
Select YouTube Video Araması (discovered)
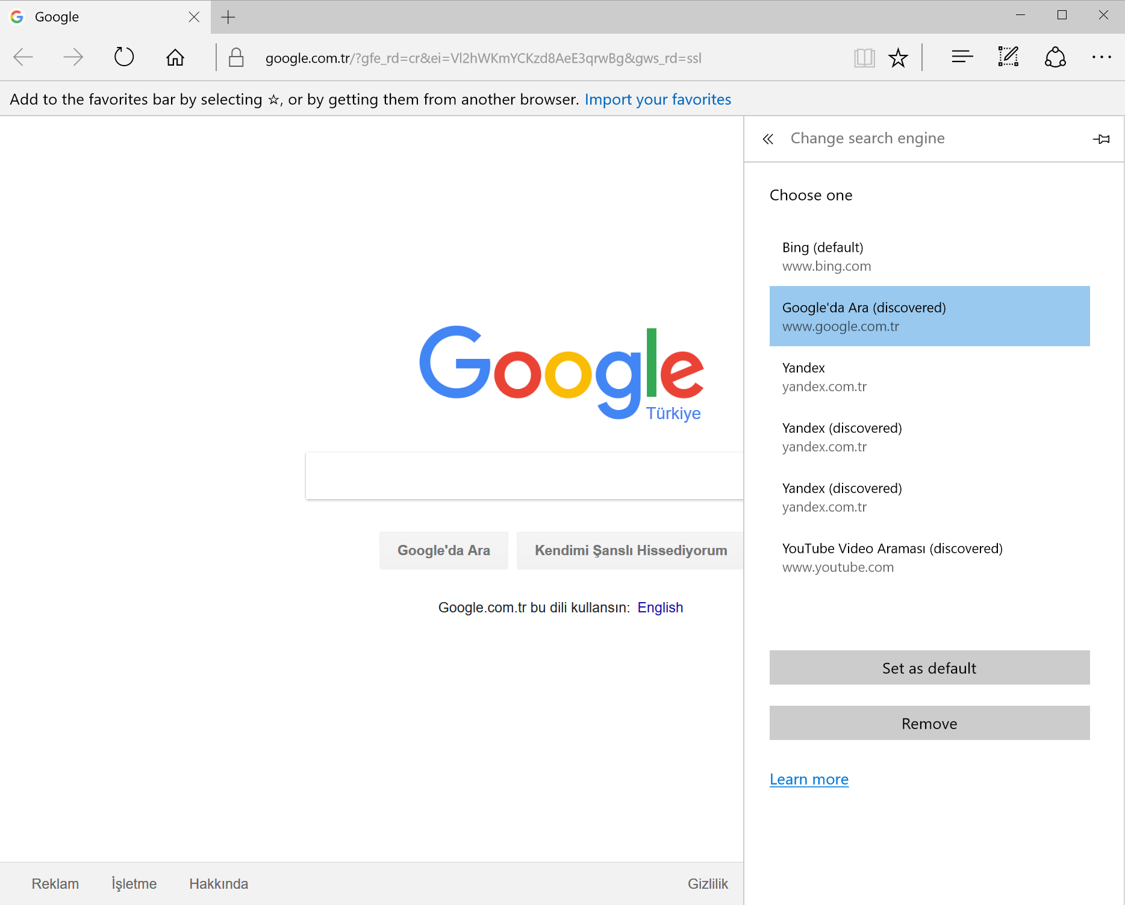[929, 558]
